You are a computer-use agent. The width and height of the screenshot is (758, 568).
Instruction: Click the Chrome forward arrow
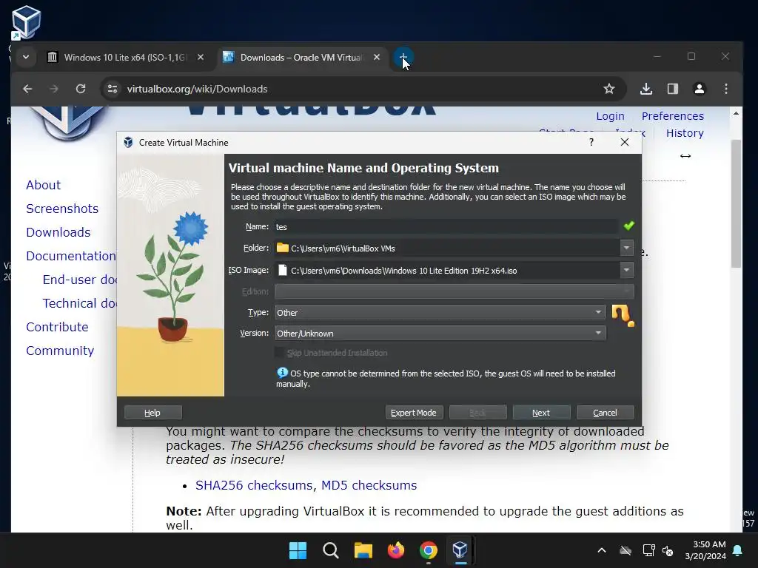[x=53, y=89]
